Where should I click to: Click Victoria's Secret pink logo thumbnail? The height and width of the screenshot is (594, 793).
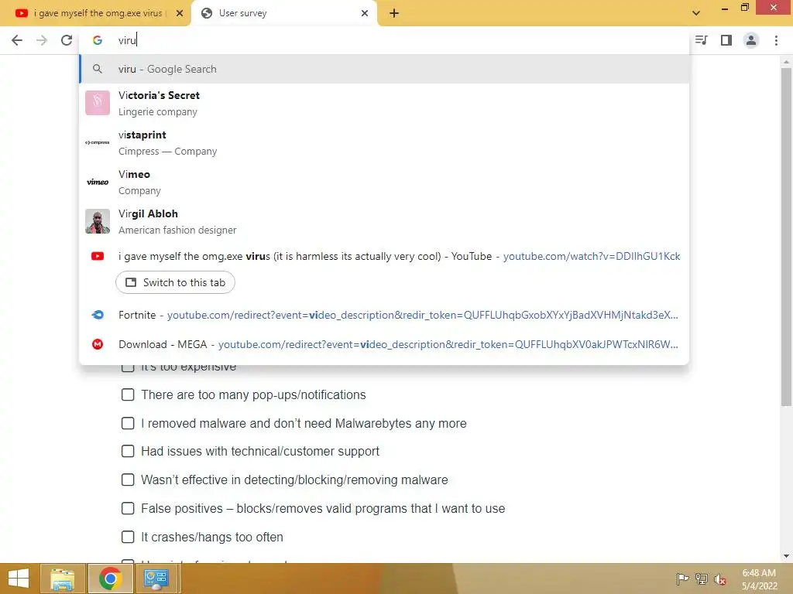(98, 103)
